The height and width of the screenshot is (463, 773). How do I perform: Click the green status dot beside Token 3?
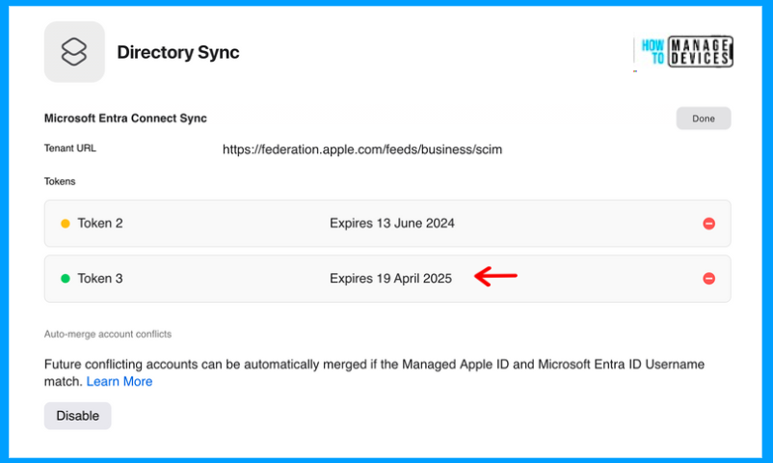(x=66, y=279)
